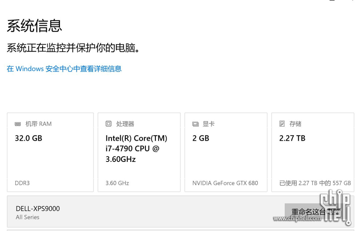The height and width of the screenshot is (231, 356).
Task: Select the 32.0 GB memory value
Action: coord(28,138)
